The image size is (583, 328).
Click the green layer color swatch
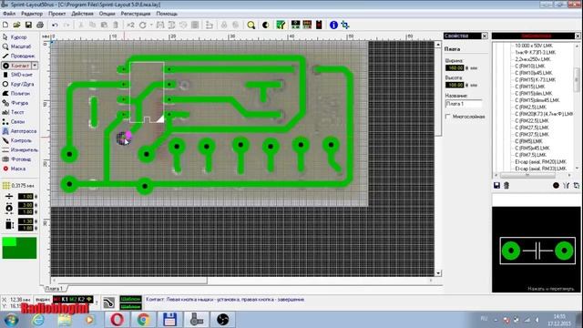(x=19, y=248)
